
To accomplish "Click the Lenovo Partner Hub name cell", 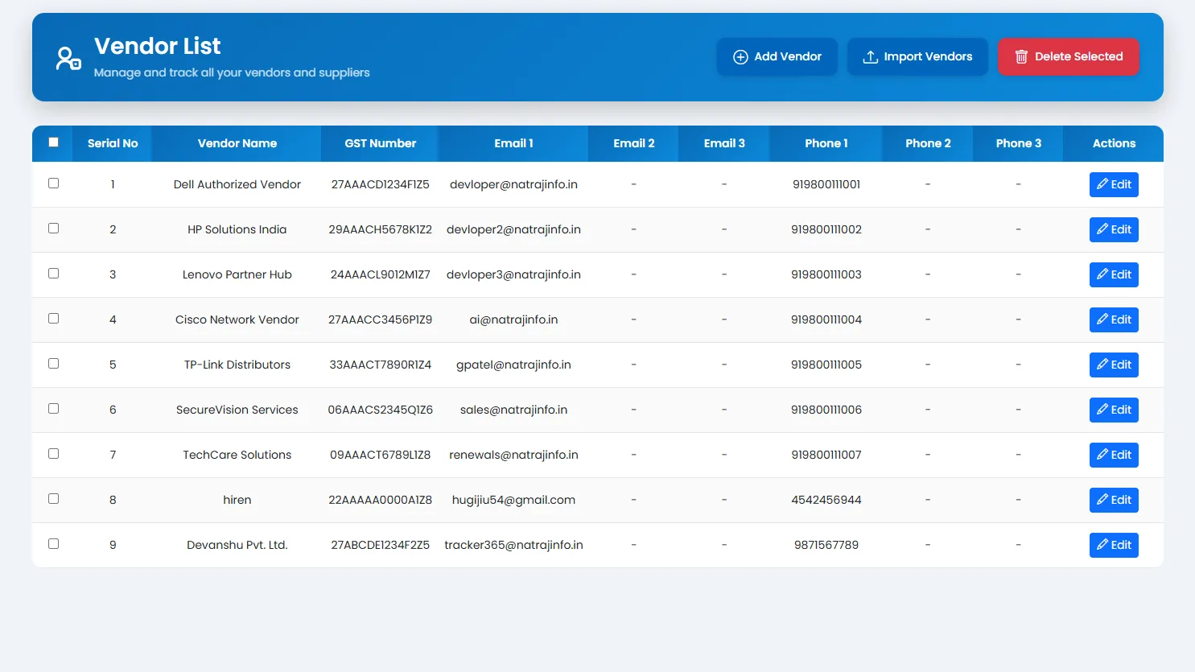I will tap(237, 274).
